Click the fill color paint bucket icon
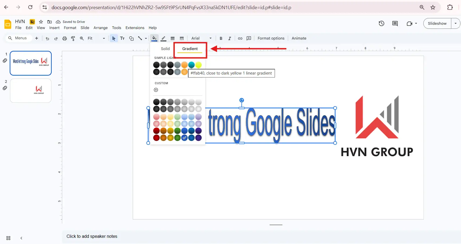The image size is (461, 244). [x=154, y=38]
